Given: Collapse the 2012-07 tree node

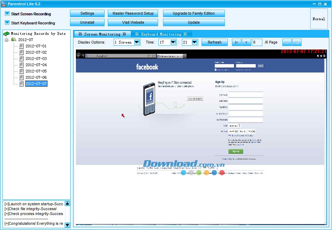Looking at the screenshot, I should [x=7, y=40].
